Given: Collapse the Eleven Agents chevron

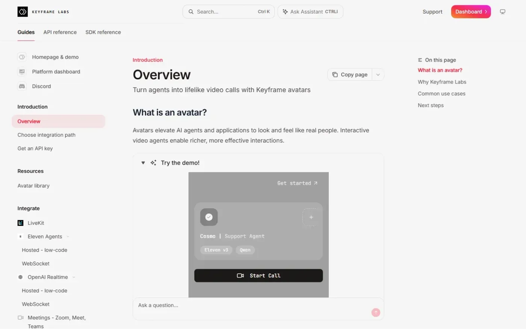Looking at the screenshot, I should [x=68, y=237].
